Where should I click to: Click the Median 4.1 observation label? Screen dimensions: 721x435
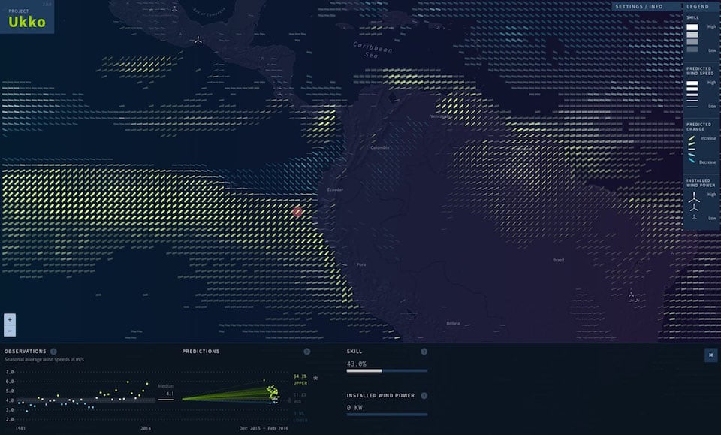coord(167,393)
